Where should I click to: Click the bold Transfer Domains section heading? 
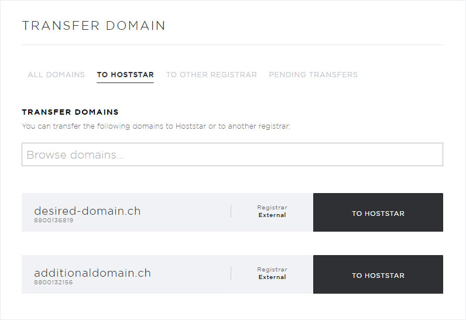click(70, 112)
